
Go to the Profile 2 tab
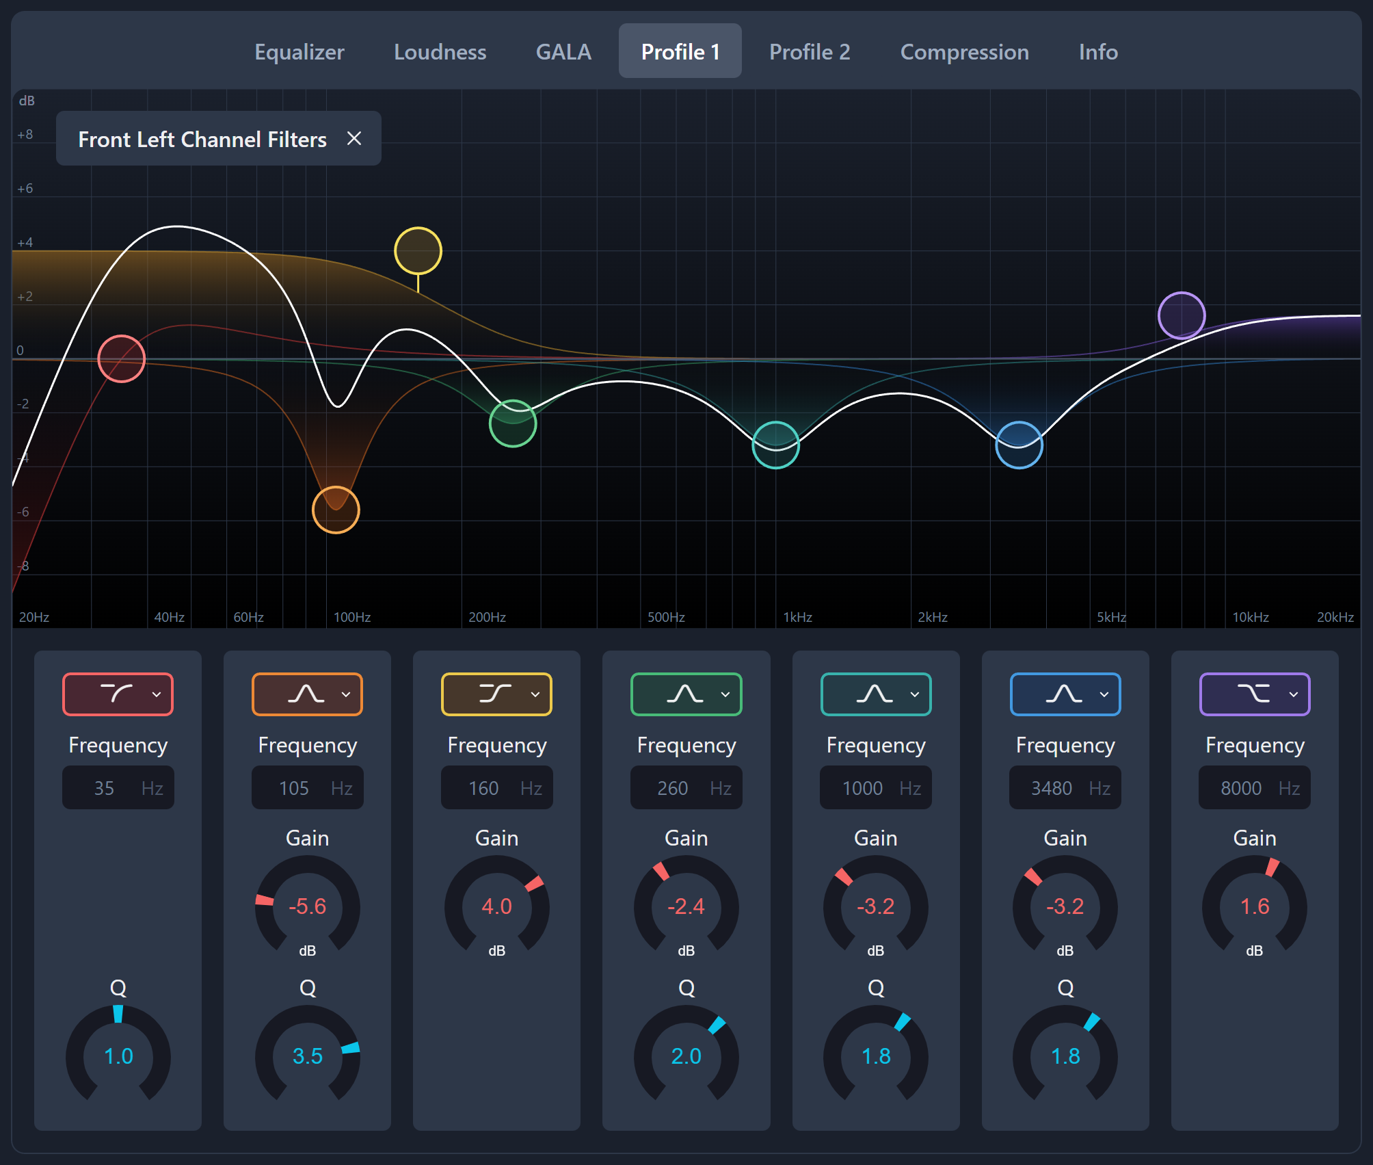(810, 52)
